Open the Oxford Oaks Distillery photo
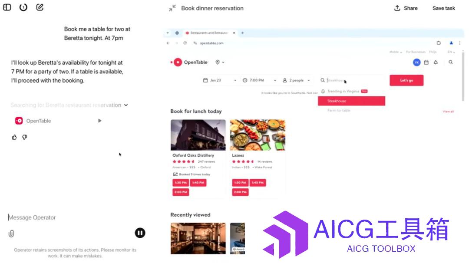 coord(198,135)
